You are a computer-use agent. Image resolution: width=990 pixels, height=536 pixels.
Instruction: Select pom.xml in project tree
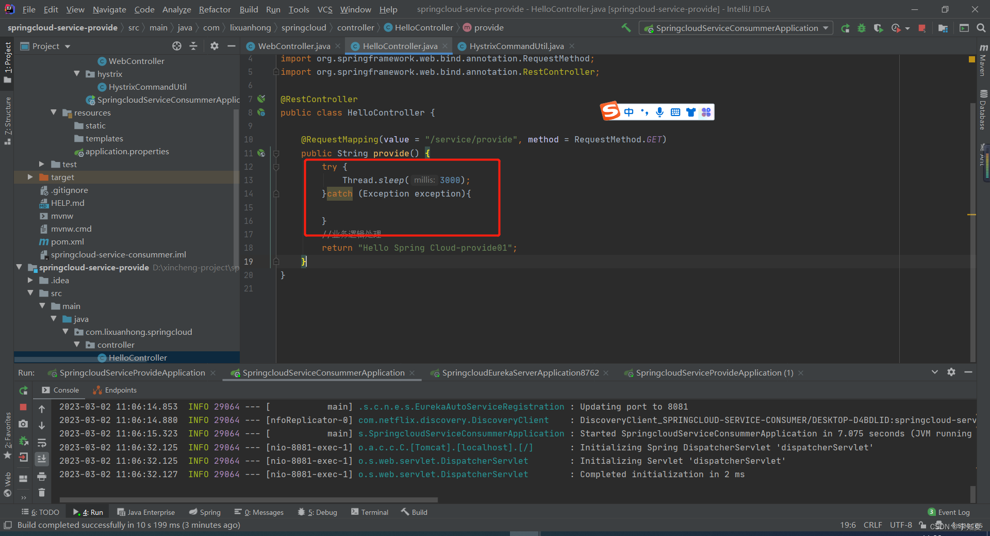(67, 241)
